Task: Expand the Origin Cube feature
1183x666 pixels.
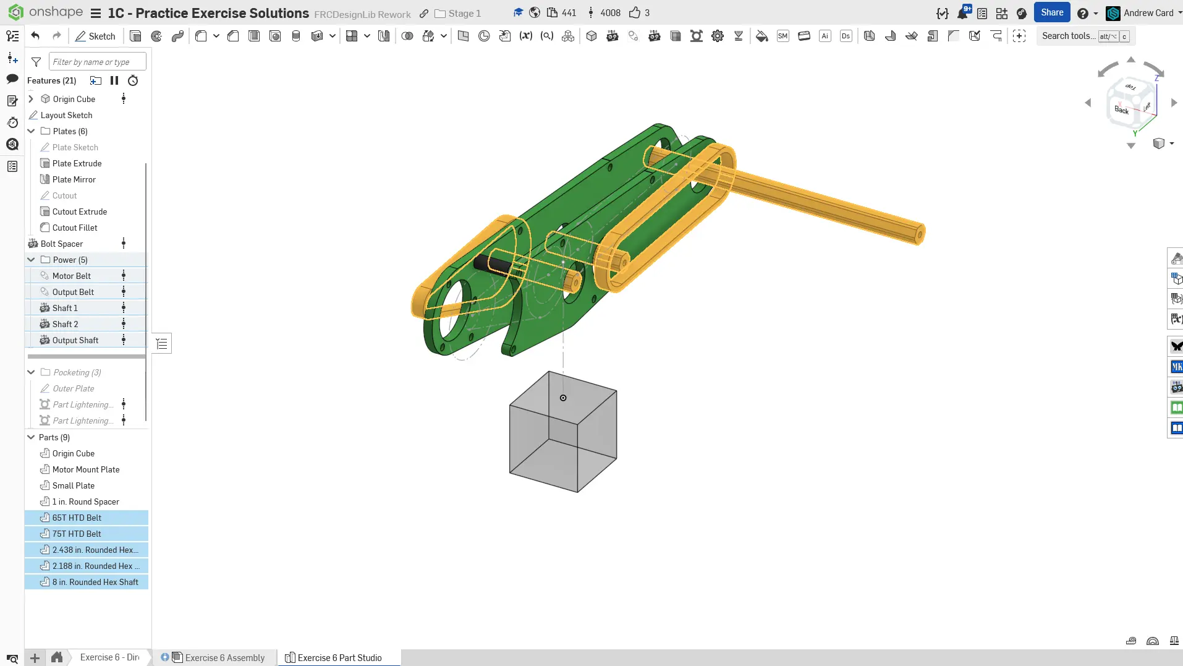Action: [32, 99]
